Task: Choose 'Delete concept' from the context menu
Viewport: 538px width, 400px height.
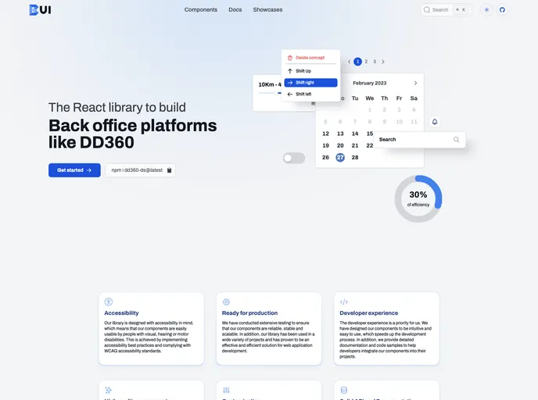Action: coord(310,58)
